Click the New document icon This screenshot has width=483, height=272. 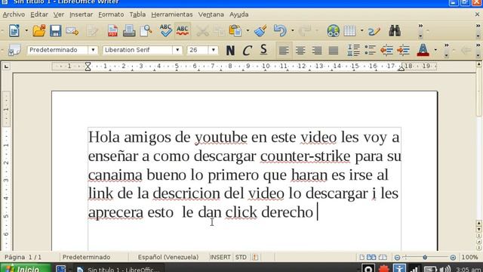tap(14, 31)
